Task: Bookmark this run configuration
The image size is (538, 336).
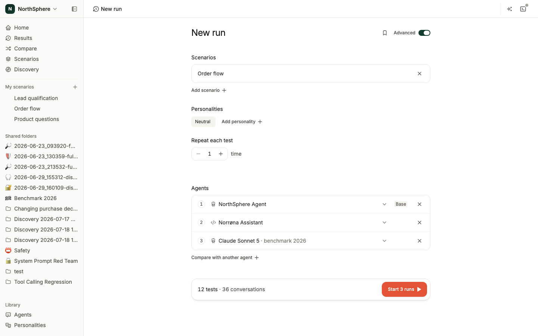Action: (x=385, y=33)
